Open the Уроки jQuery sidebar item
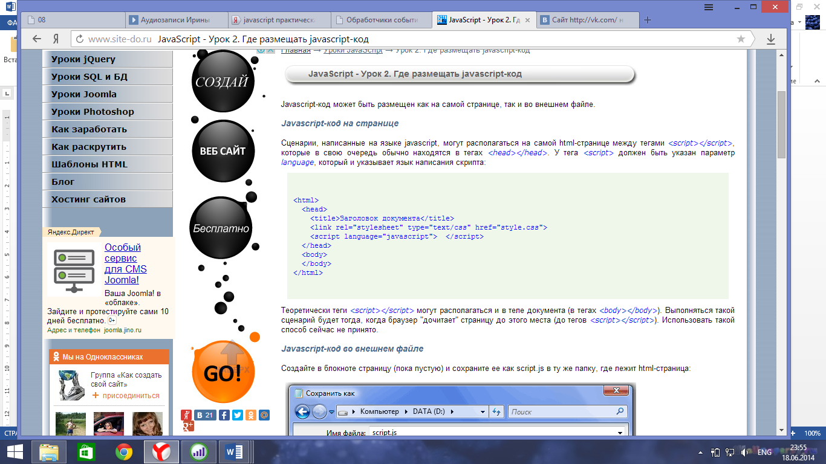 pyautogui.click(x=108, y=59)
